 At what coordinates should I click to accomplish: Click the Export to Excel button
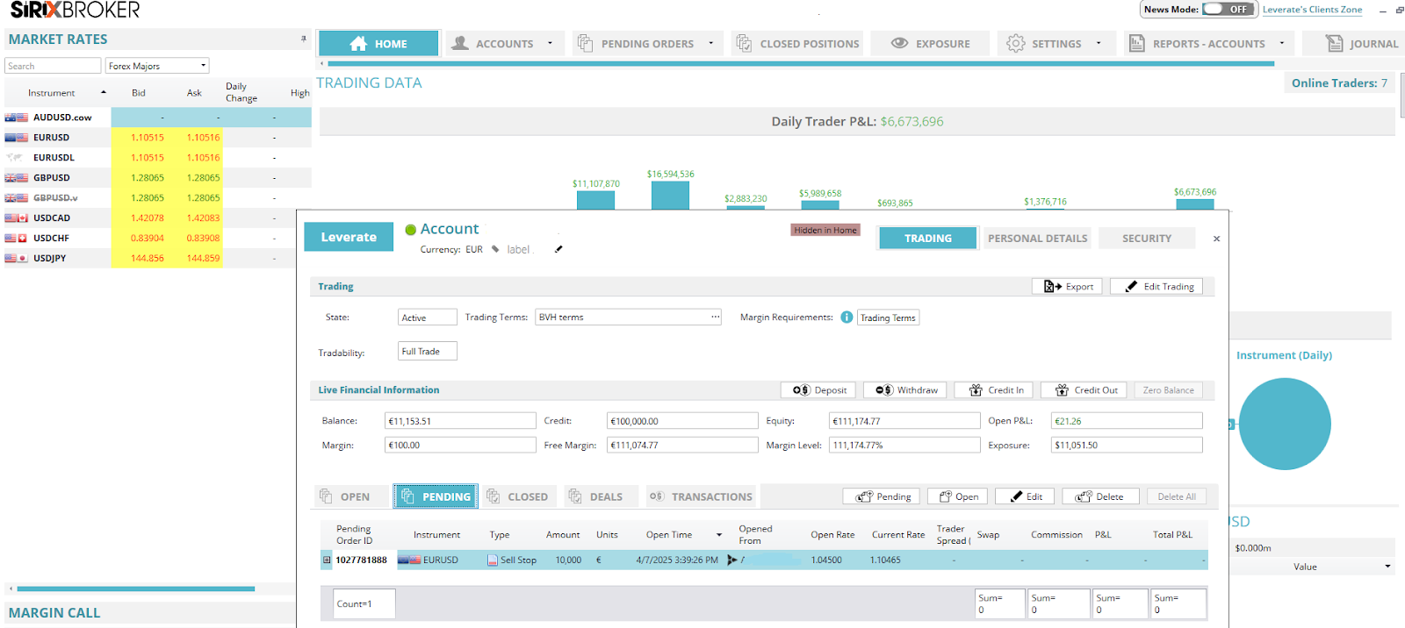click(1068, 287)
